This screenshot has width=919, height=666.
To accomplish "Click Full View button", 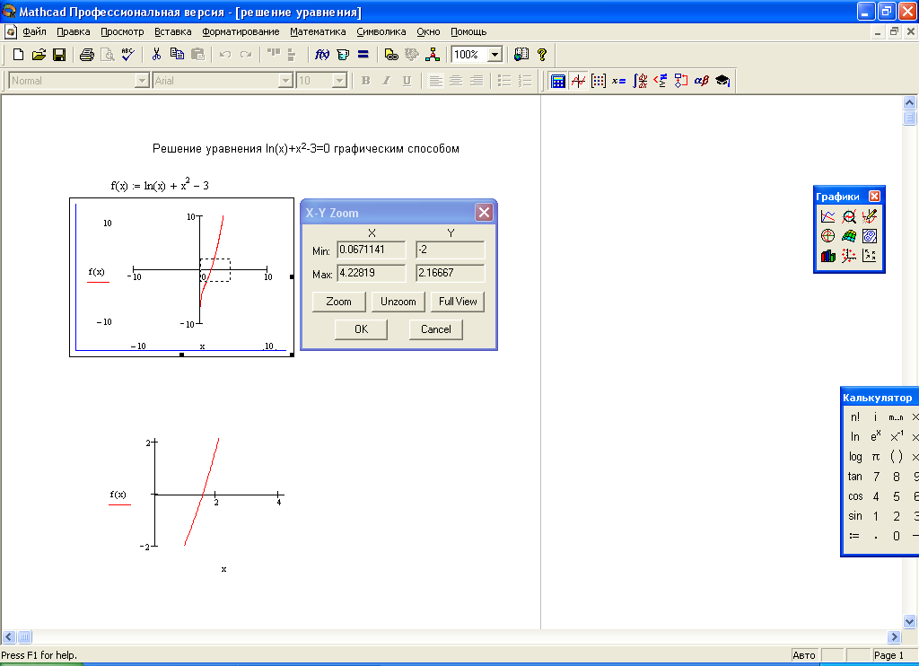I will (458, 302).
